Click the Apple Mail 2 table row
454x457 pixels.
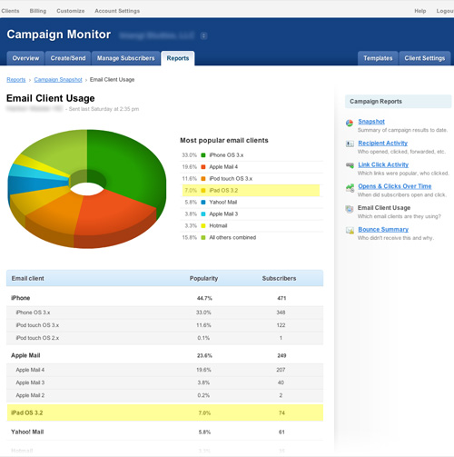coord(165,395)
